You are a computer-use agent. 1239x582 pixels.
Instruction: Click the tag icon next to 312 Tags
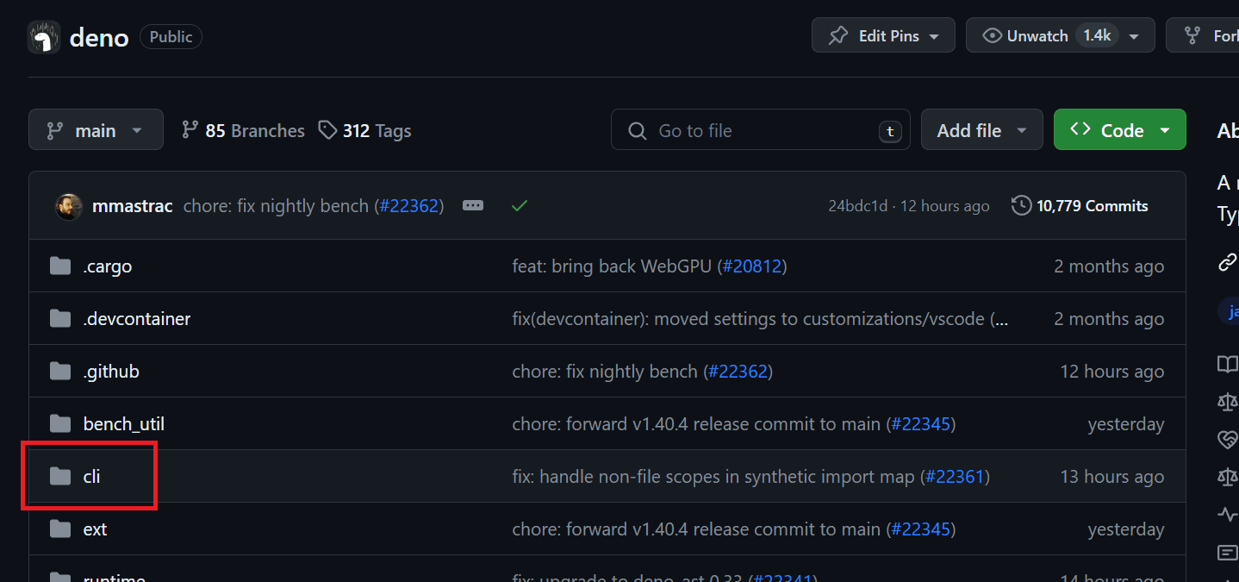pos(328,129)
